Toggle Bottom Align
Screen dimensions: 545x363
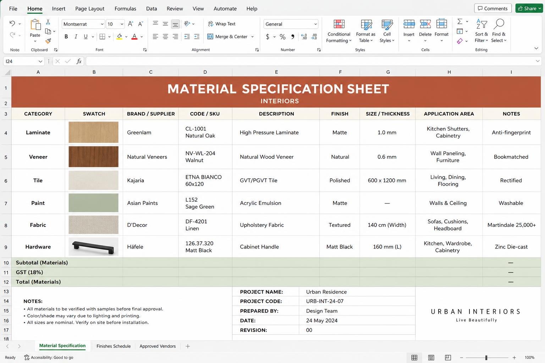(x=175, y=24)
